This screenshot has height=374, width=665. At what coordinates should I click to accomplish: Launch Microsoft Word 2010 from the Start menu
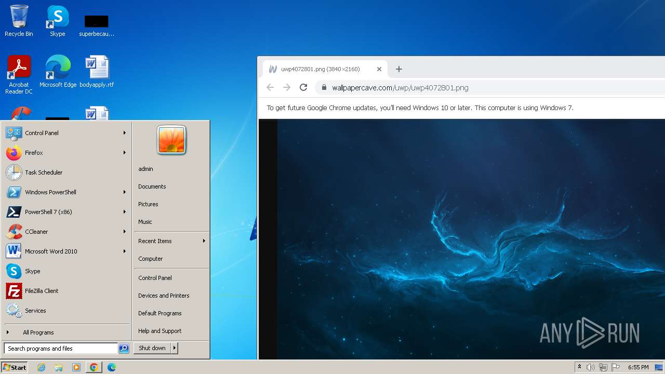pos(66,251)
